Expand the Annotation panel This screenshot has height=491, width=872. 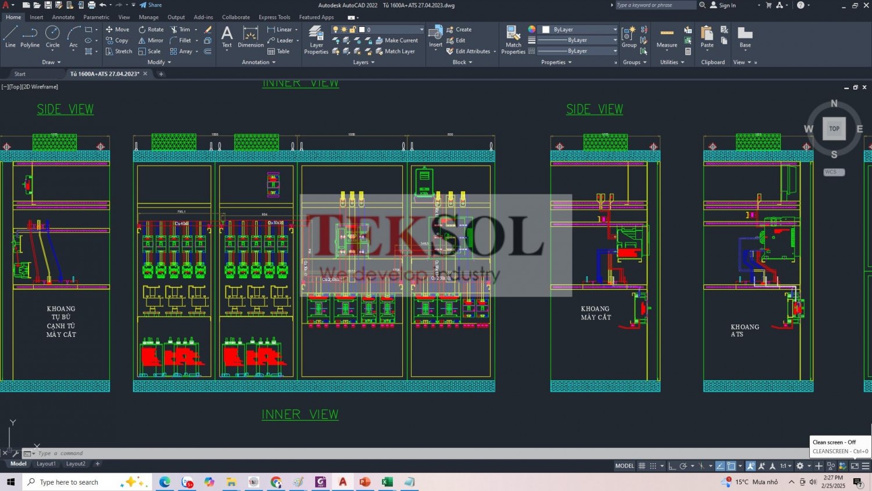[258, 62]
